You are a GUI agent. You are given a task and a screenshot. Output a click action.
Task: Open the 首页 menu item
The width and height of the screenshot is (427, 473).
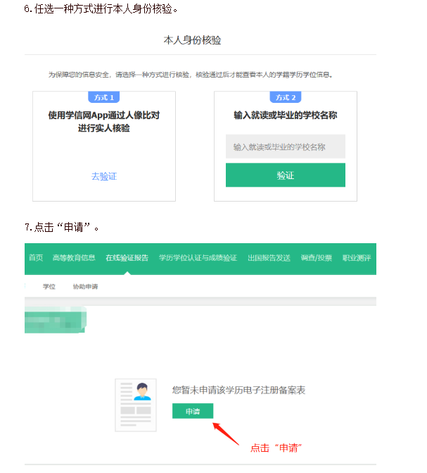tap(36, 257)
